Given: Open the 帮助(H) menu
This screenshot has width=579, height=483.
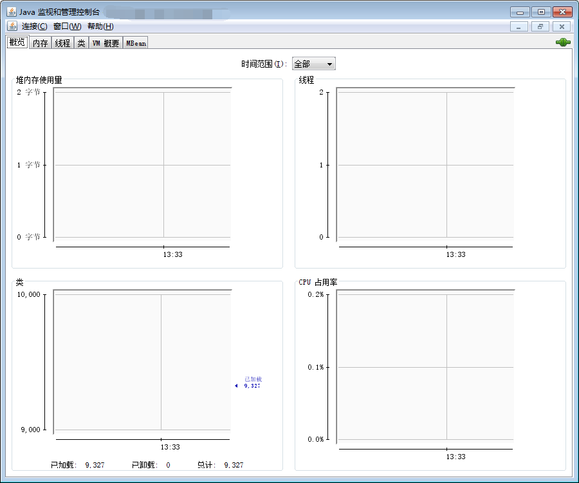Looking at the screenshot, I should coord(100,26).
